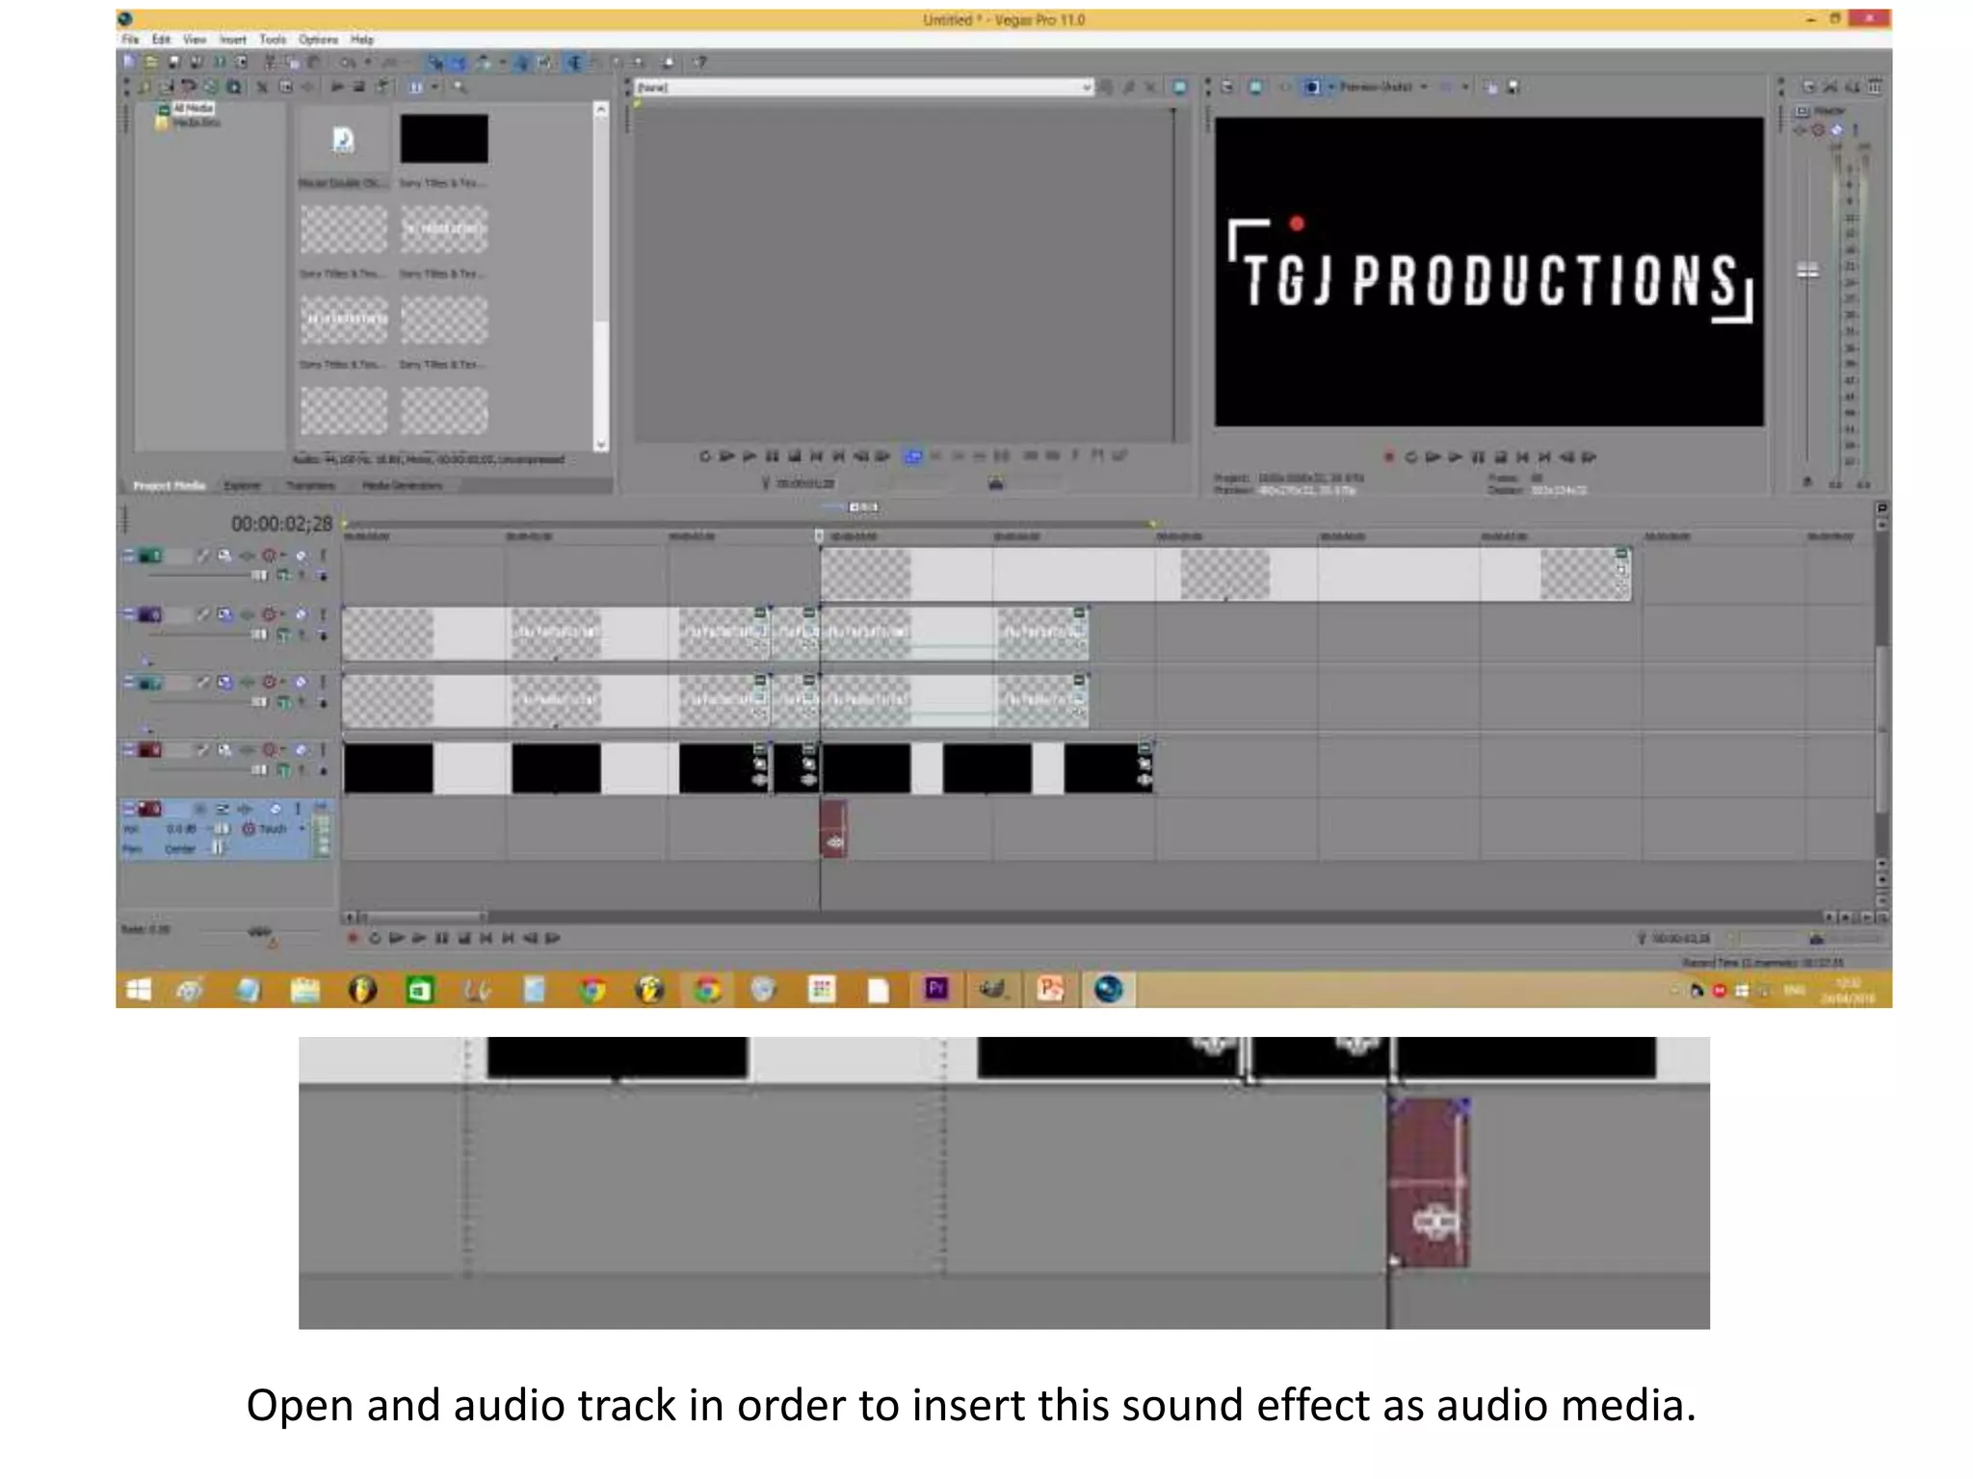Click Stop in the main timeline transport
This screenshot has height=1479, width=1973.
[463, 938]
